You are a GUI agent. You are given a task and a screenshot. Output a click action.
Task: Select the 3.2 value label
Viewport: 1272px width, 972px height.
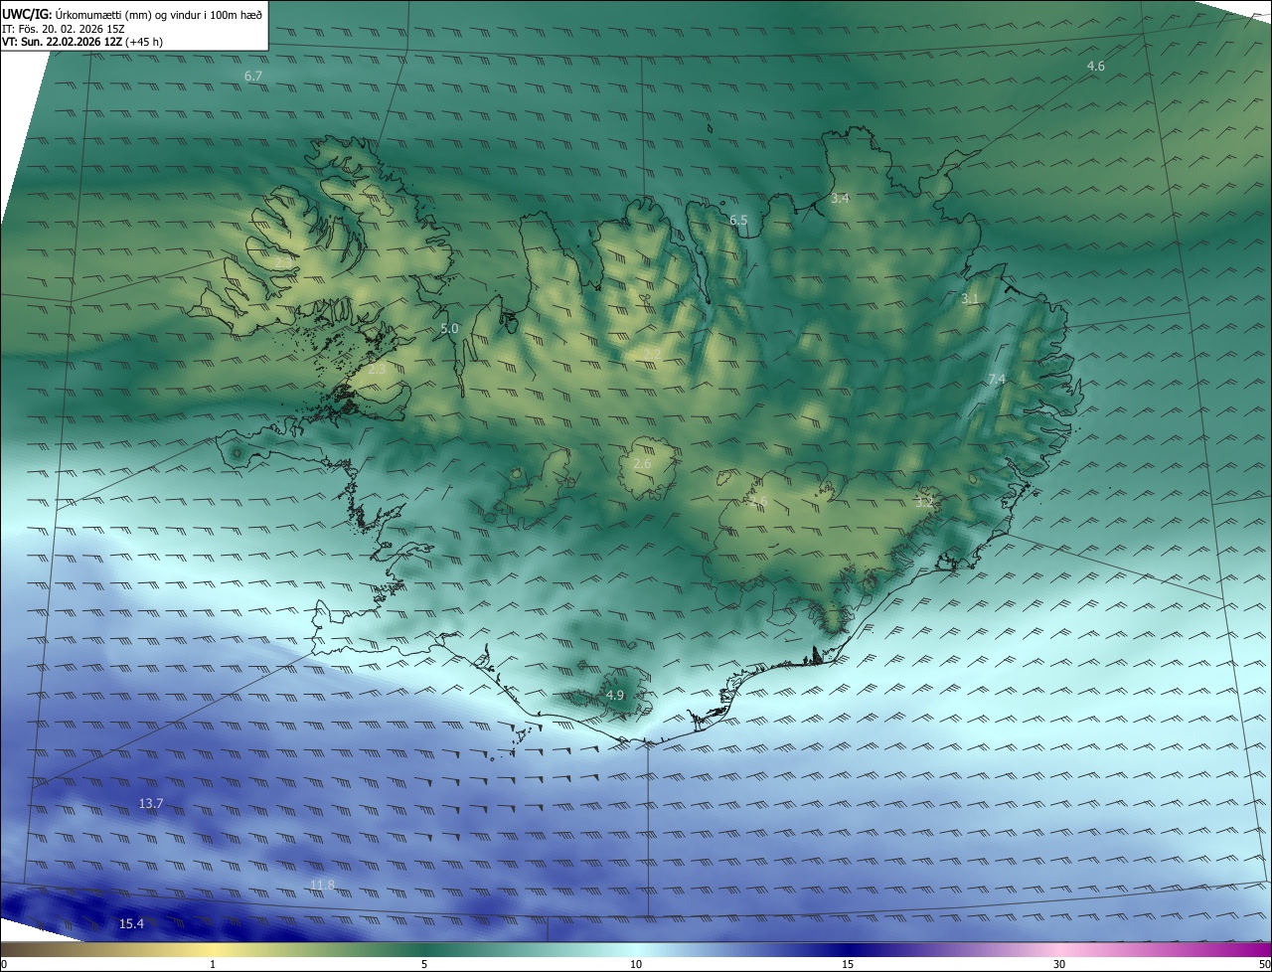924,503
